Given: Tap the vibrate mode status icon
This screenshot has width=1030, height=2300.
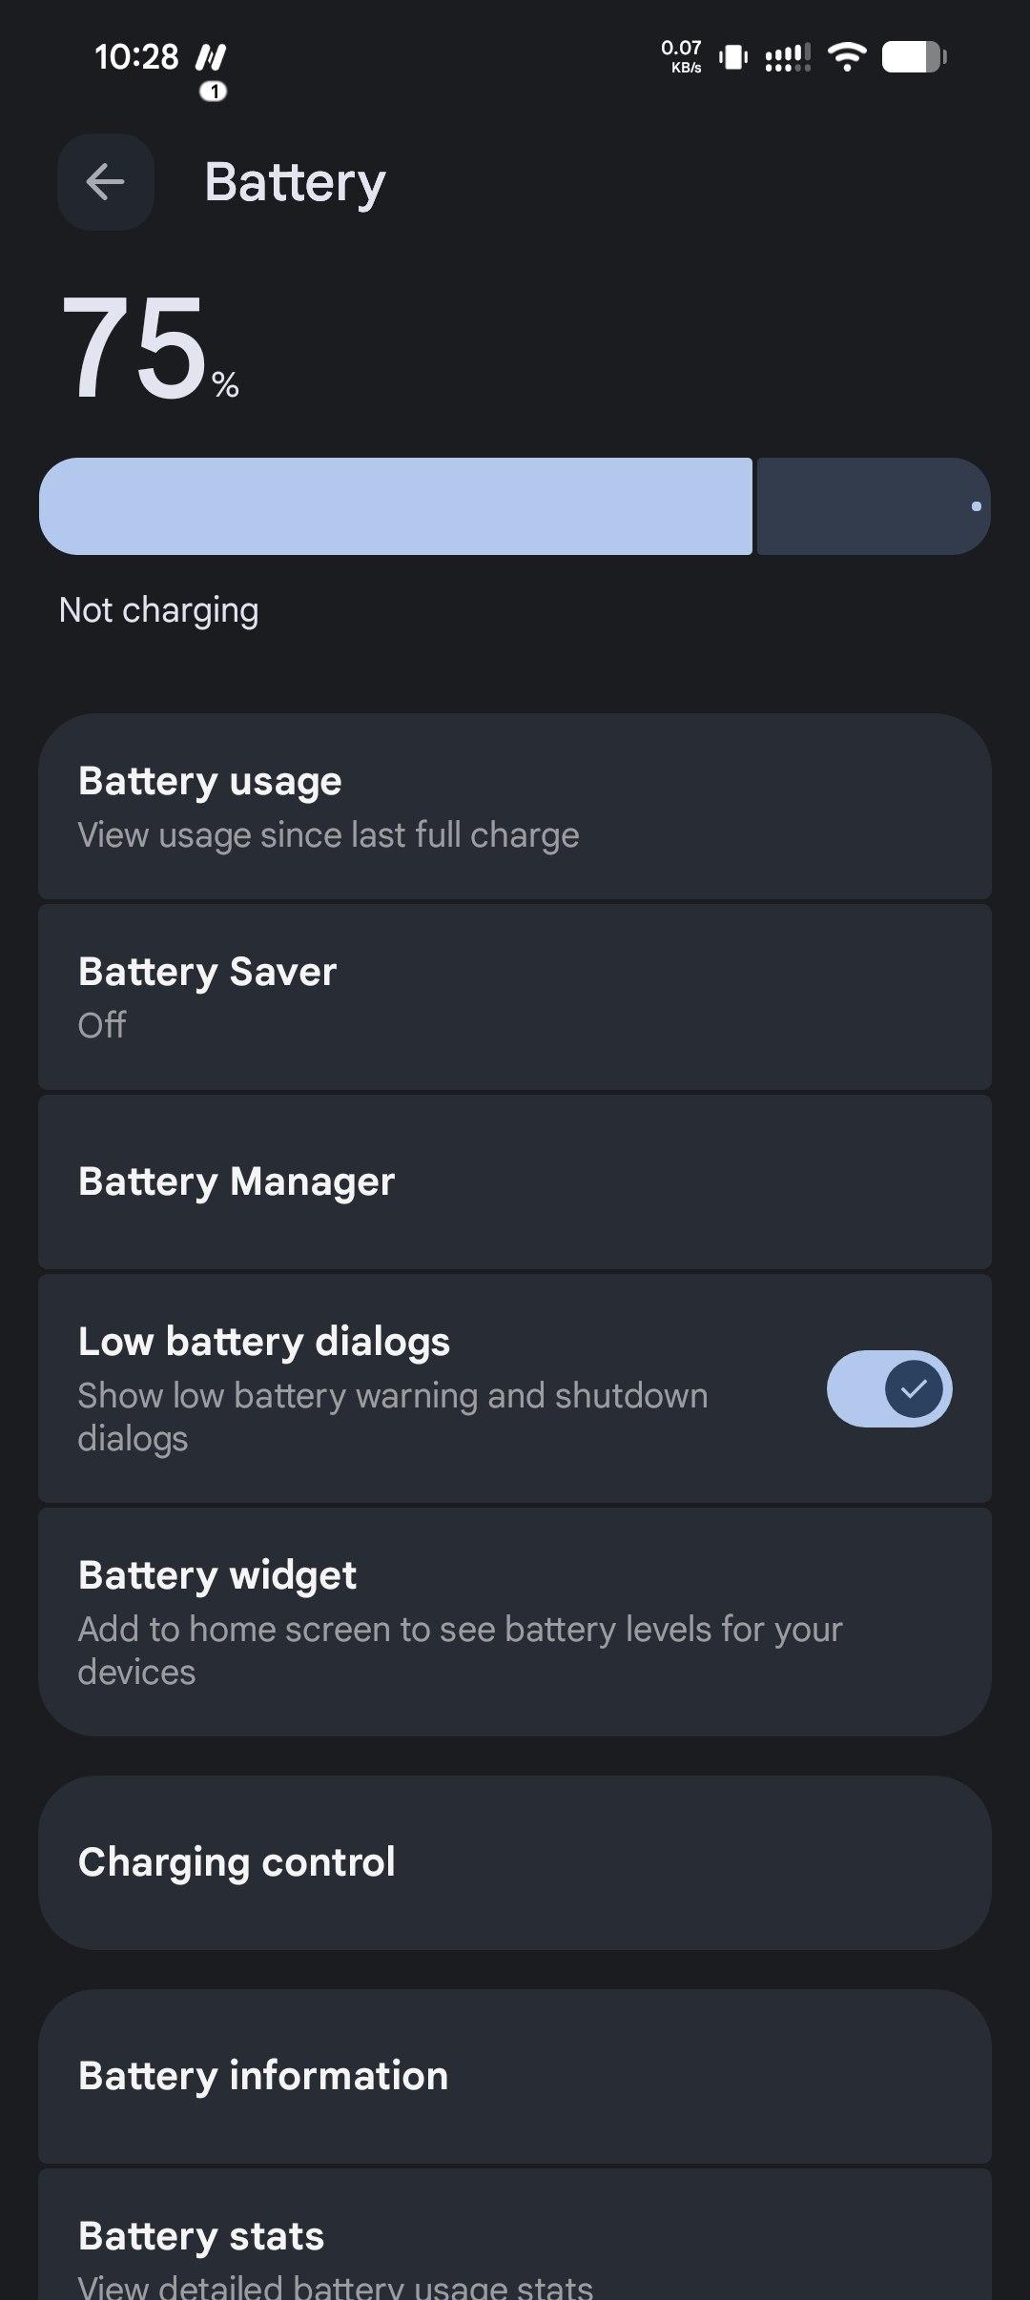Looking at the screenshot, I should pyautogui.click(x=732, y=57).
